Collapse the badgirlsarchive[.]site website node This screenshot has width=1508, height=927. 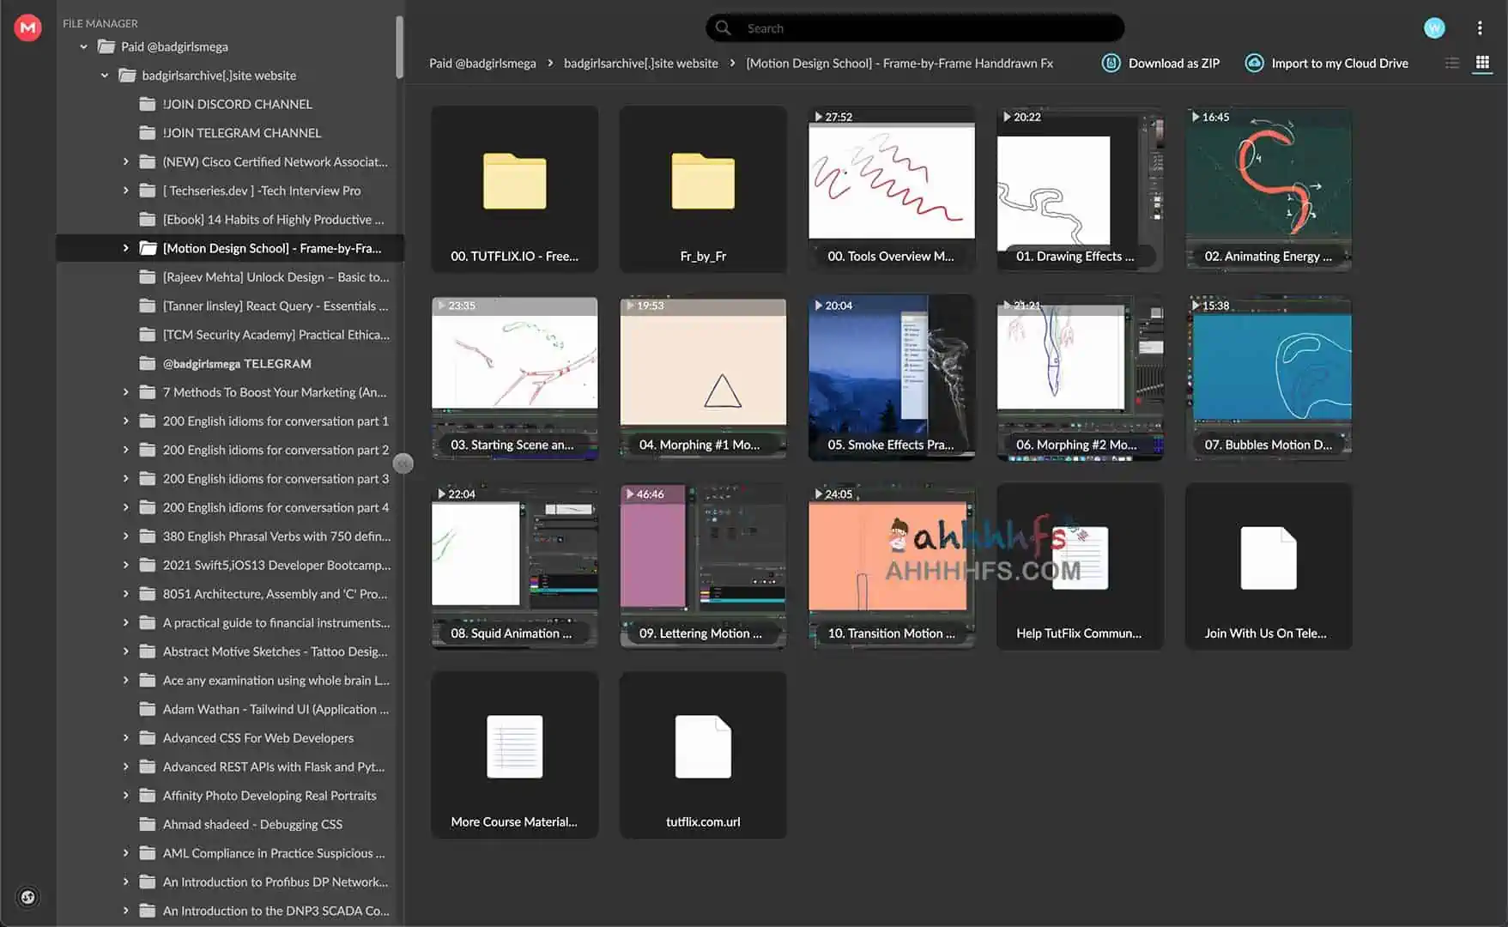click(x=105, y=76)
